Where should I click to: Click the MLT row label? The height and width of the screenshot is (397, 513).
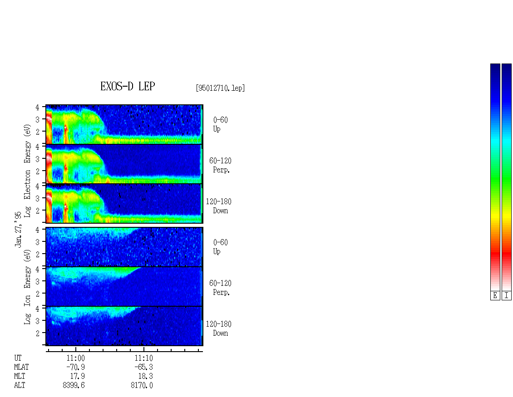[x=20, y=376]
